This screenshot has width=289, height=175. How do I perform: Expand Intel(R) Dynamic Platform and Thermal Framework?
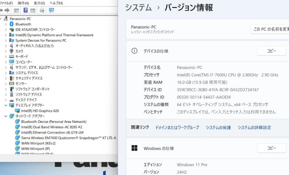pos(6,35)
